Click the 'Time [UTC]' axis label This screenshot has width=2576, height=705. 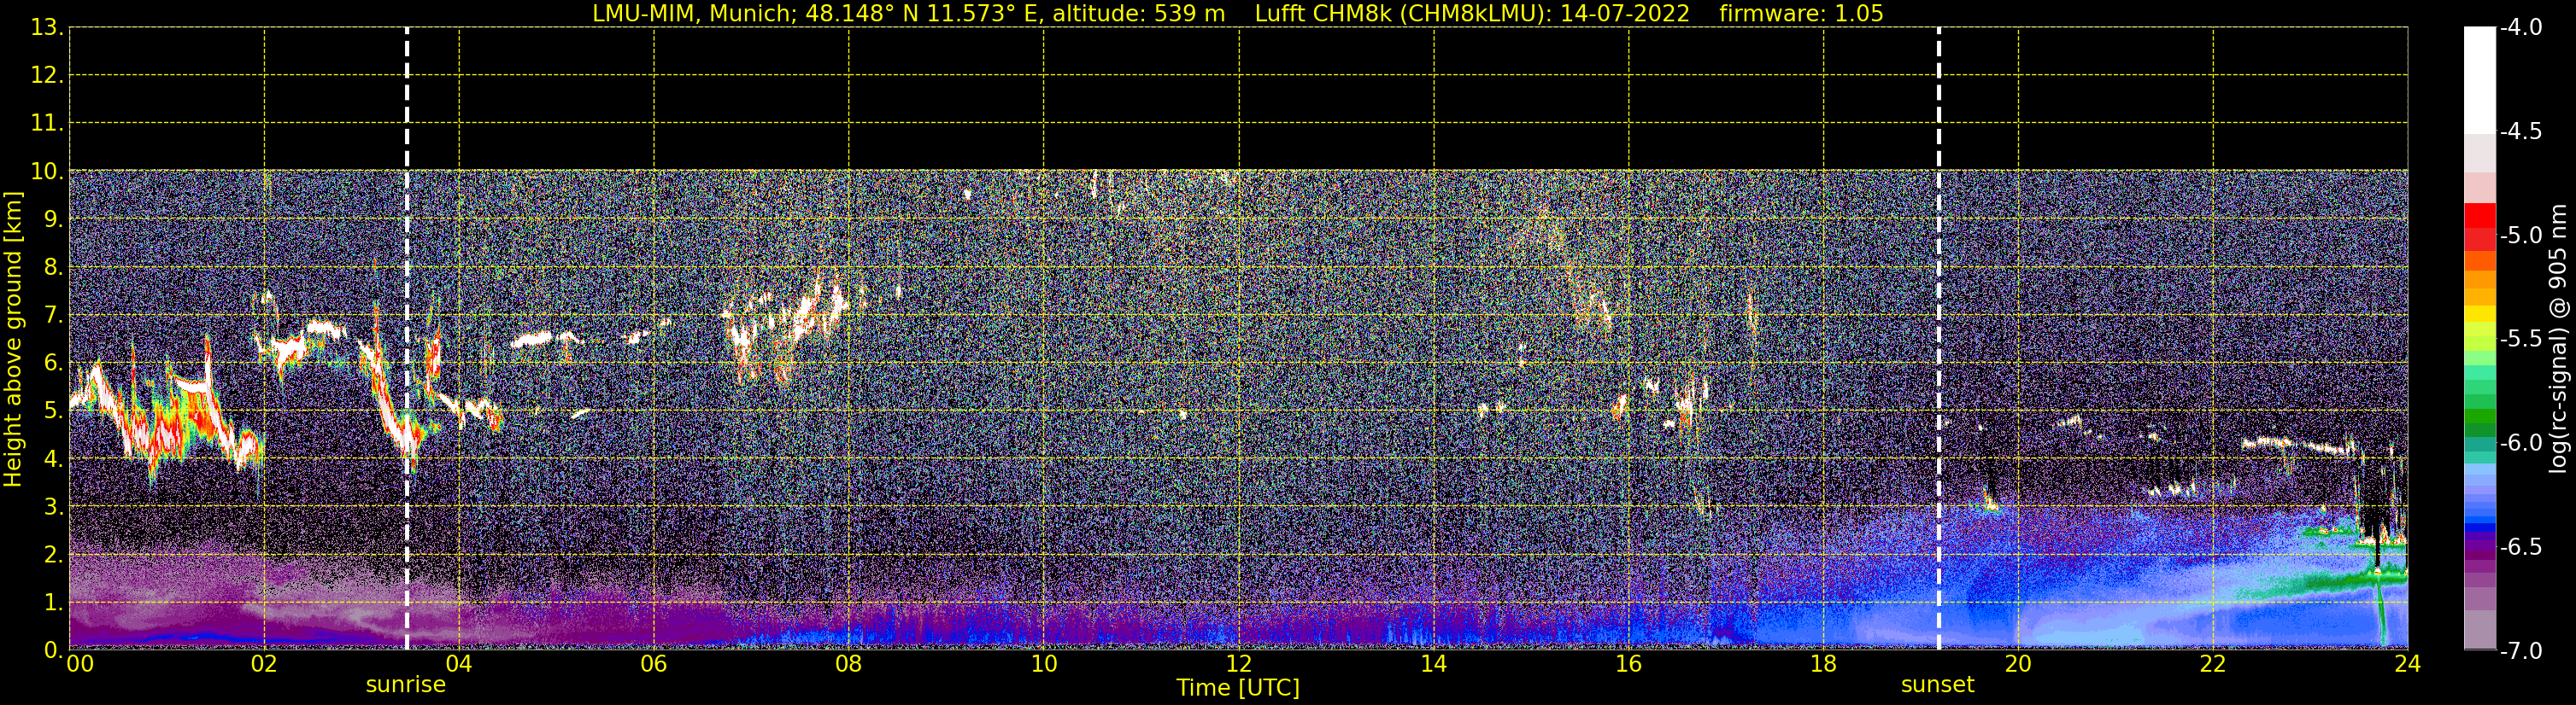1238,688
